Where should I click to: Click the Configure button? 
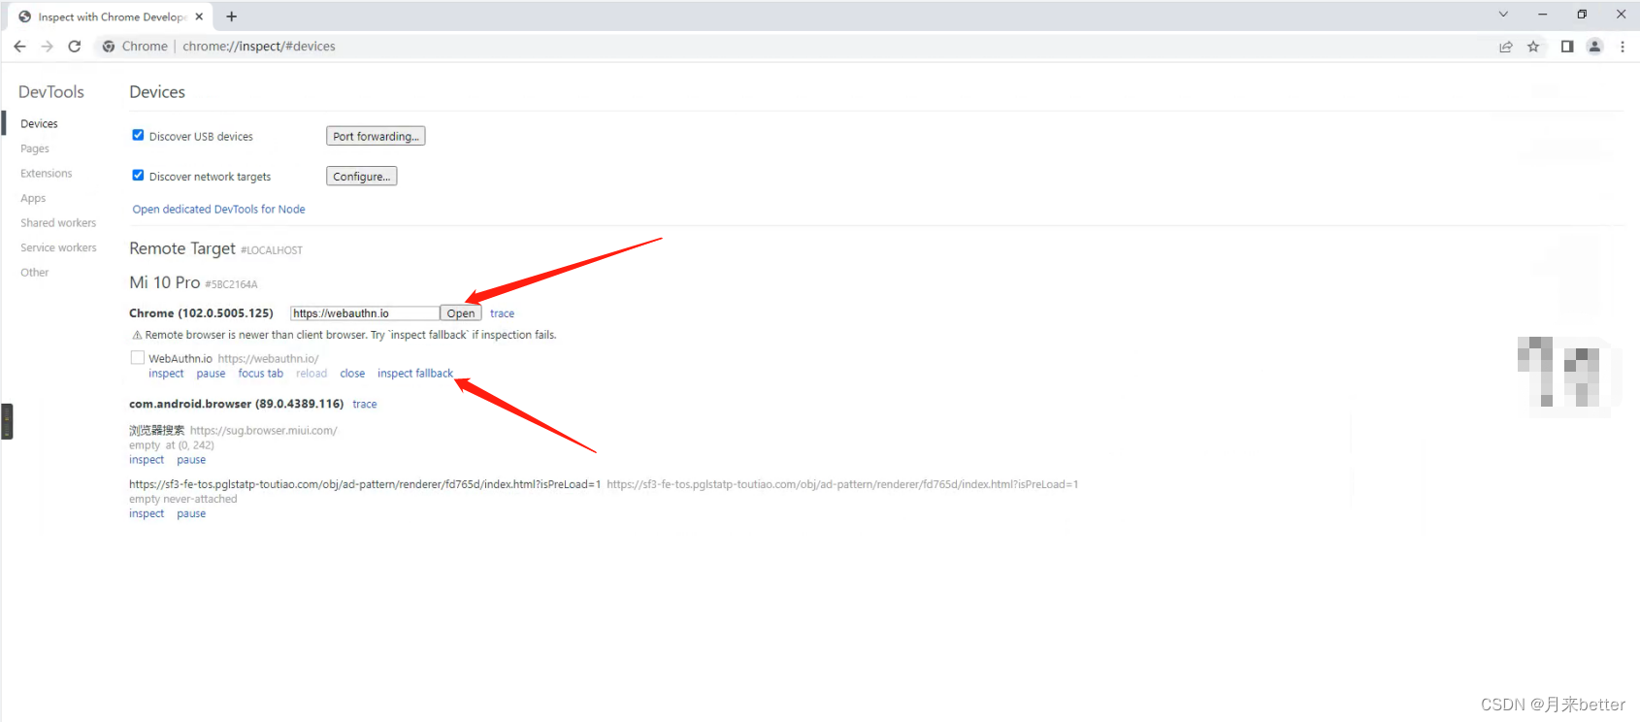coord(361,176)
